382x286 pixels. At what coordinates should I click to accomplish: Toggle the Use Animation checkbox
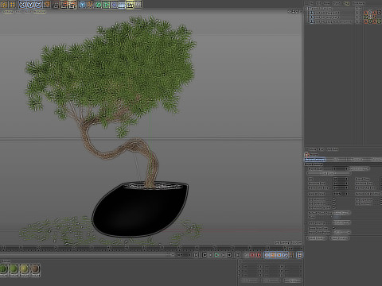pyautogui.click(x=334, y=199)
